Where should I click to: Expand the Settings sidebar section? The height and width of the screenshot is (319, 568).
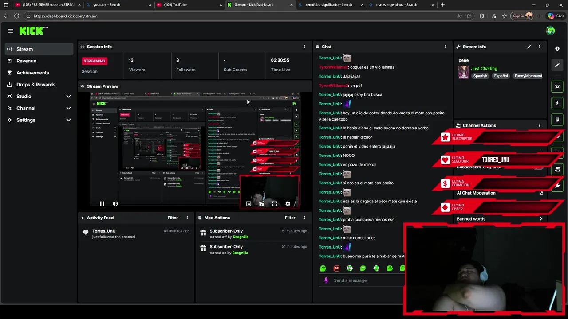pos(68,120)
